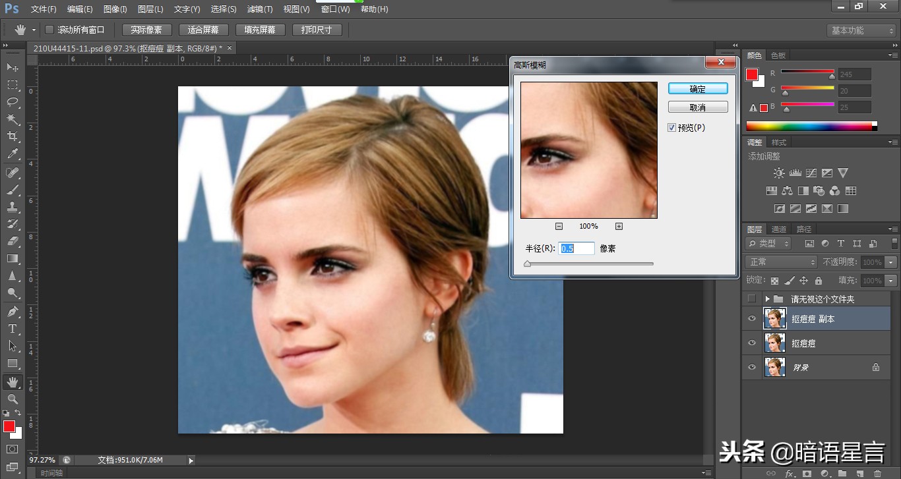The width and height of the screenshot is (901, 479).
Task: Select the Crop tool
Action: pos(13,136)
